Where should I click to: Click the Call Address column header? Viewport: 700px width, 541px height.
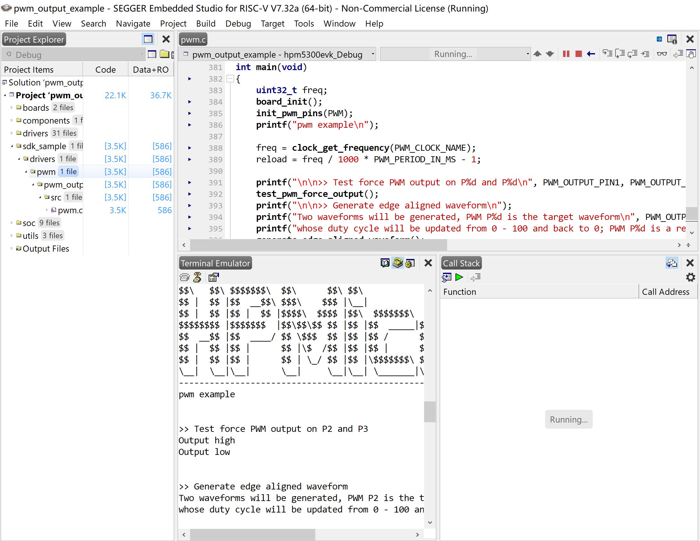tap(668, 292)
